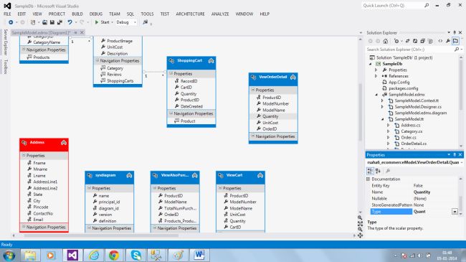Click the Search Solution Explorer input field
Image resolution: width=466 pixels, height=262 pixels.
409,50
